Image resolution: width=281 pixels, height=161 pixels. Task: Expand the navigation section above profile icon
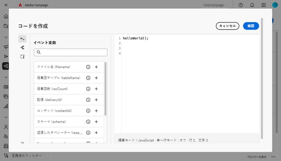tap(6, 118)
